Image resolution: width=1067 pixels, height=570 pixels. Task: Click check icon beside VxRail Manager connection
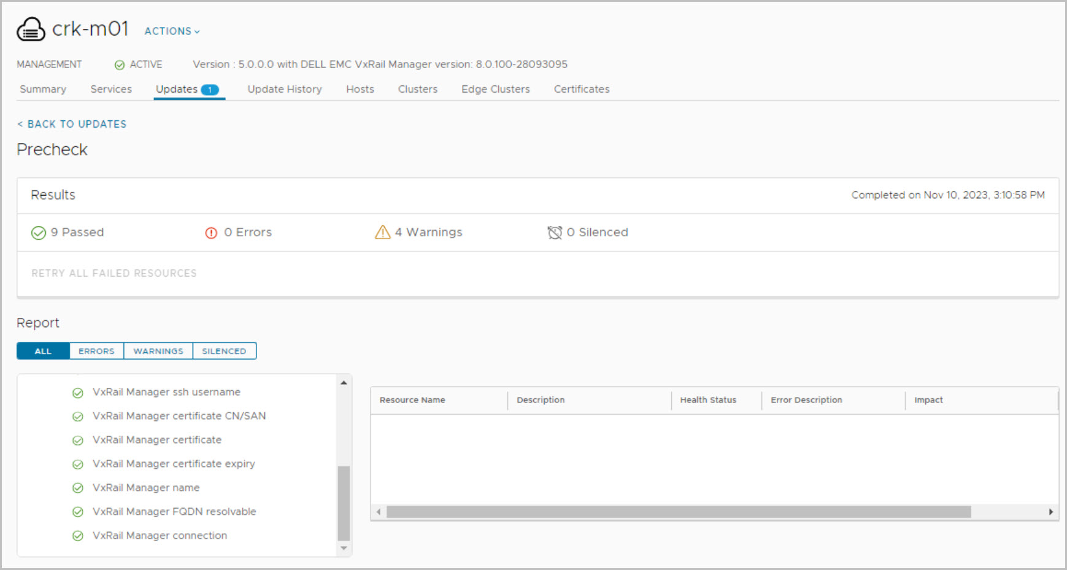click(x=78, y=536)
